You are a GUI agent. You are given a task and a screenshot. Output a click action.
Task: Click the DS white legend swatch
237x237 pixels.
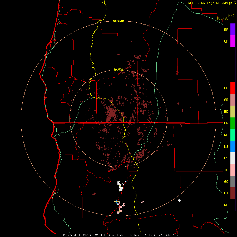tap(233, 158)
